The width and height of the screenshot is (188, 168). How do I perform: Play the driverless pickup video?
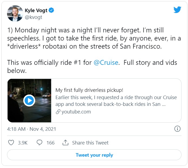29,100
